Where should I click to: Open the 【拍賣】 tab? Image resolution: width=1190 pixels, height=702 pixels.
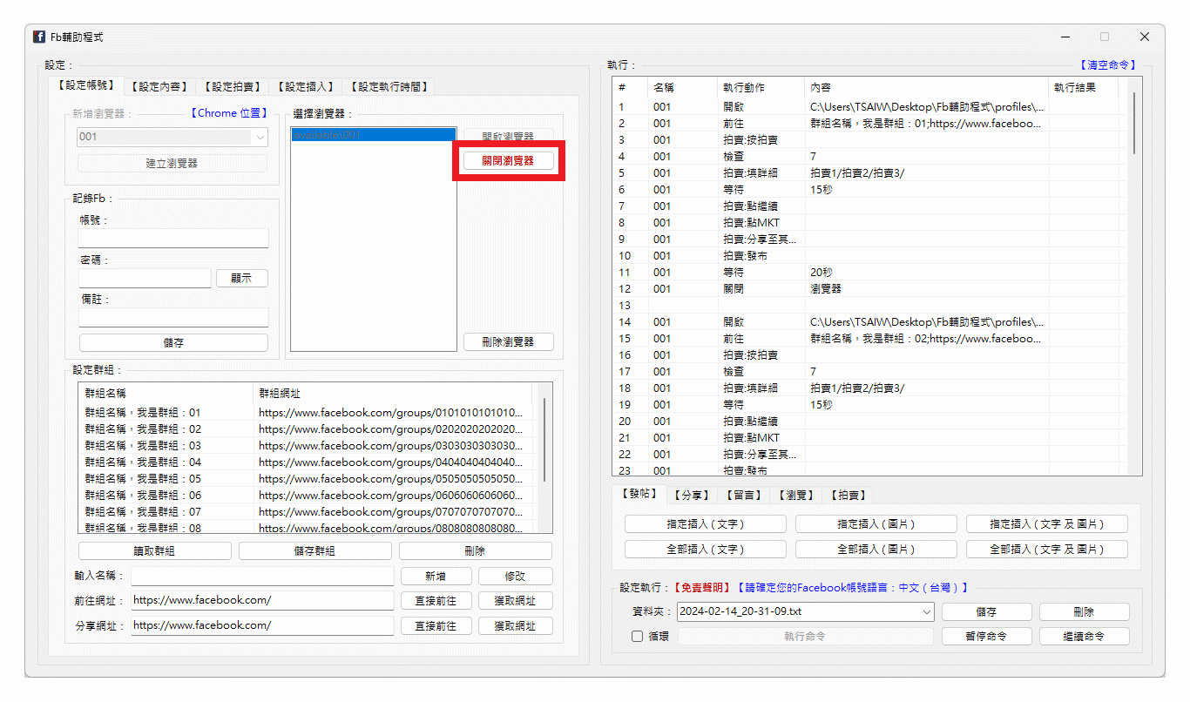pyautogui.click(x=849, y=496)
